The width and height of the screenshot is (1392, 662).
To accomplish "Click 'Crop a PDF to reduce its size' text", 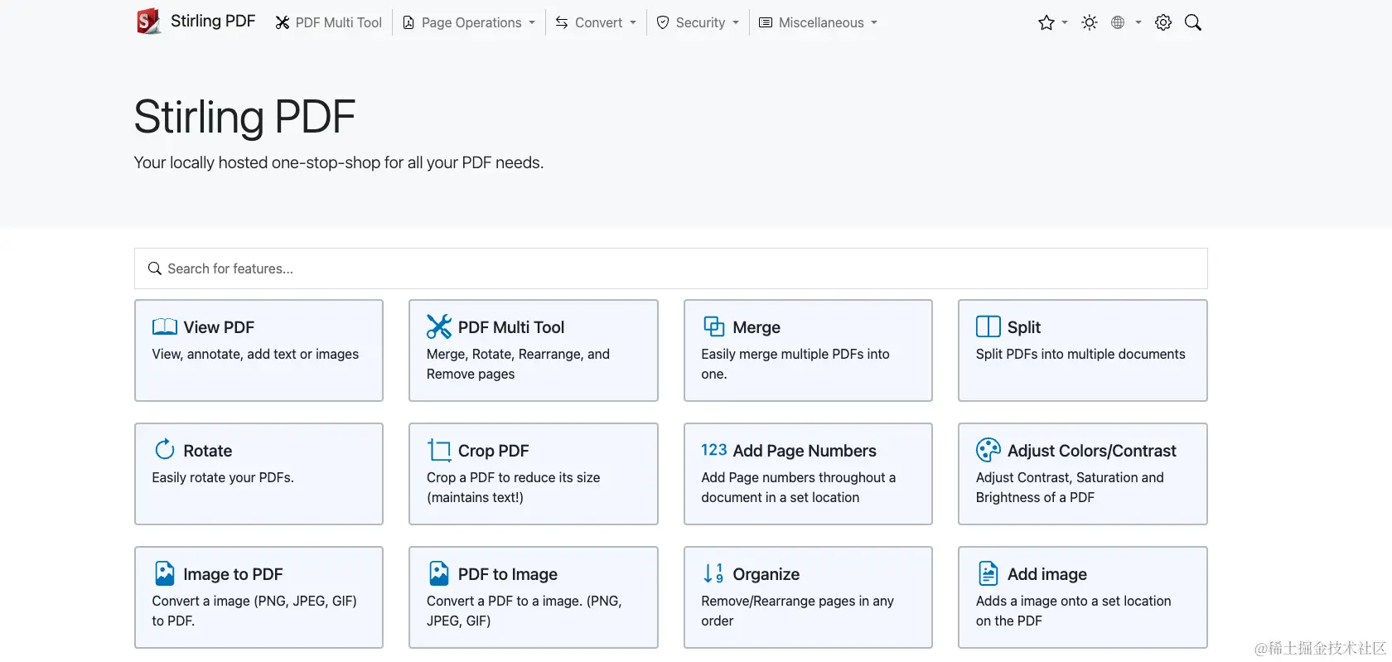I will click(x=514, y=477).
